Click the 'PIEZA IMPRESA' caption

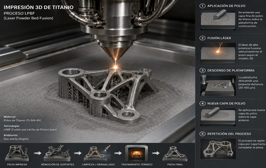coord(17,164)
